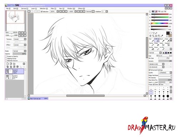Enable Selection Source option
Image resolution: width=178 pixels, height=137 pixels.
point(6,60)
